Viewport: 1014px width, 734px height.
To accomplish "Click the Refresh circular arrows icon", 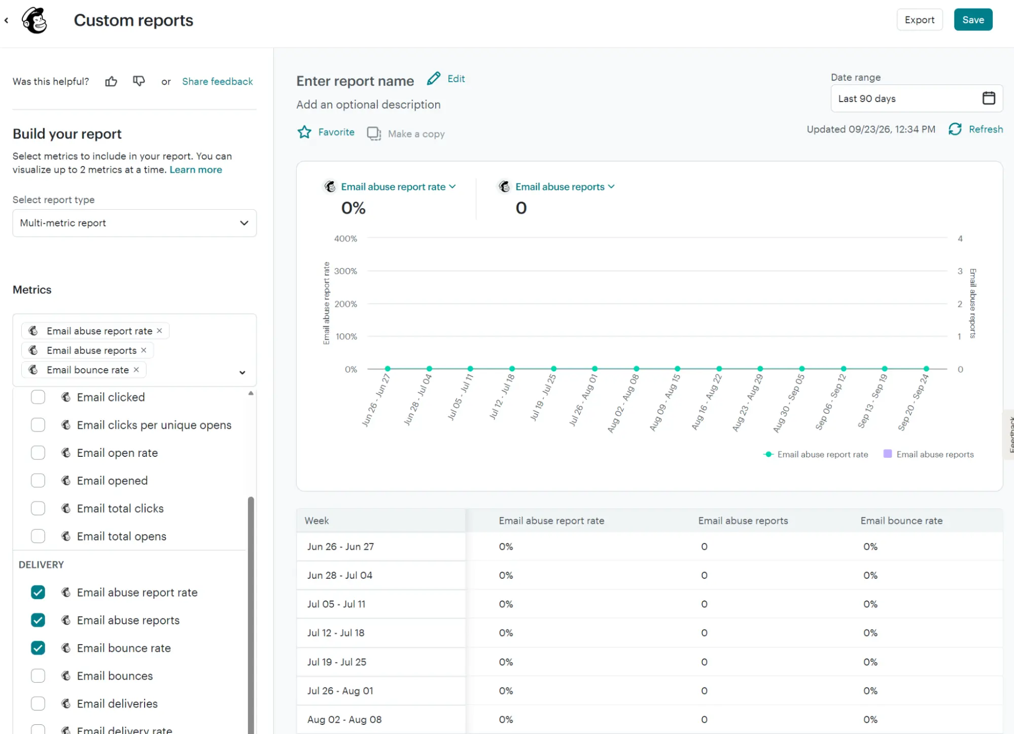I will [x=955, y=129].
